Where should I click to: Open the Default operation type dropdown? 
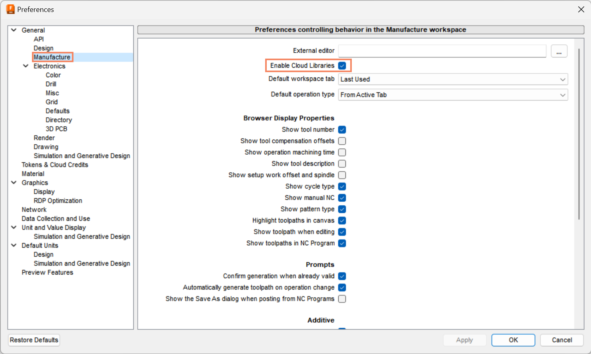453,94
